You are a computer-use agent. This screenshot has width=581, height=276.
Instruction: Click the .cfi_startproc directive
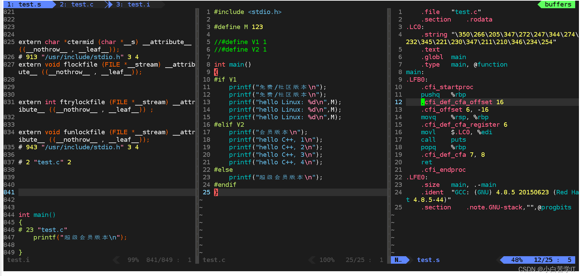pyautogui.click(x=447, y=87)
